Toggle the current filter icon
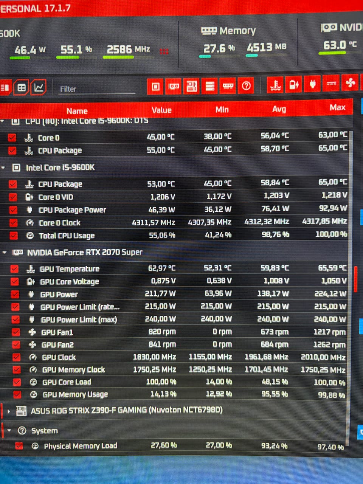The image size is (363, 484). (331, 83)
